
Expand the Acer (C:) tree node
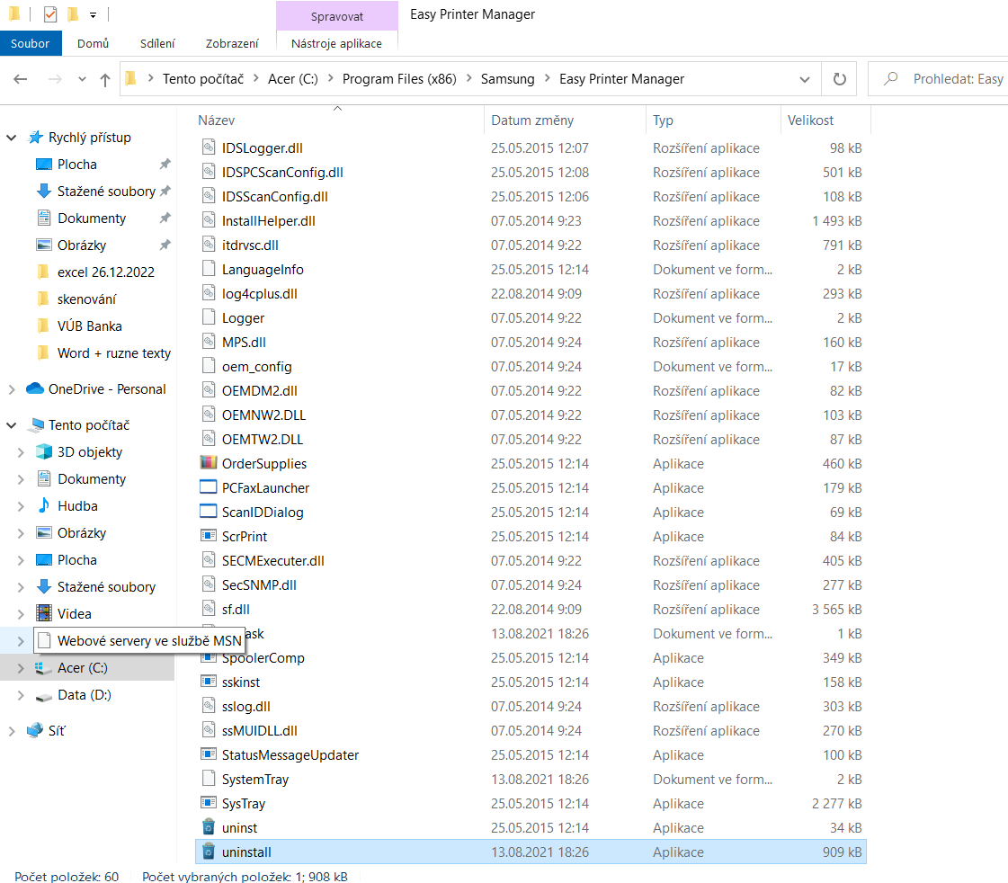click(21, 668)
